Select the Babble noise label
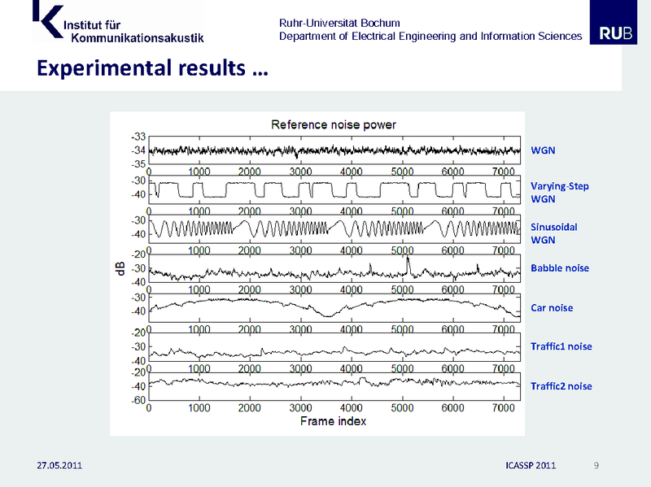Image resolution: width=651 pixels, height=487 pixels. [x=559, y=267]
